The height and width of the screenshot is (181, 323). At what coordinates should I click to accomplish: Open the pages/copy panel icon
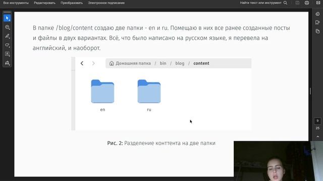click(317, 31)
